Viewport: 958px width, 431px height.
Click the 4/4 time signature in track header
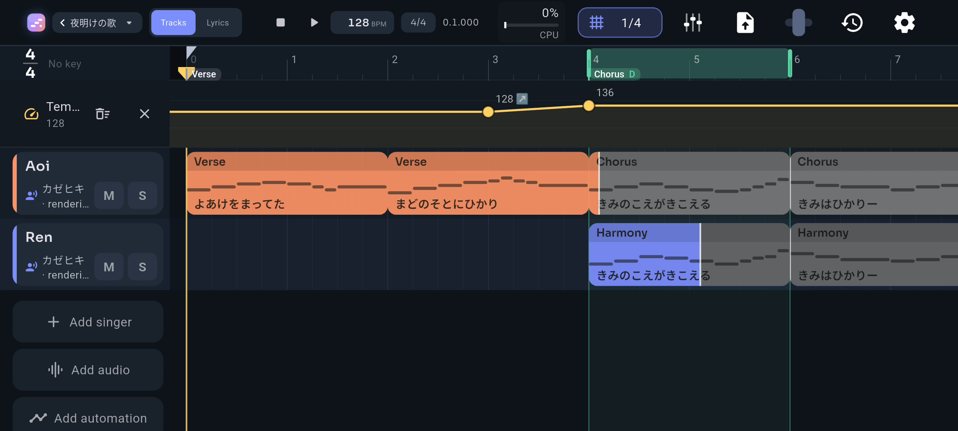coord(30,63)
